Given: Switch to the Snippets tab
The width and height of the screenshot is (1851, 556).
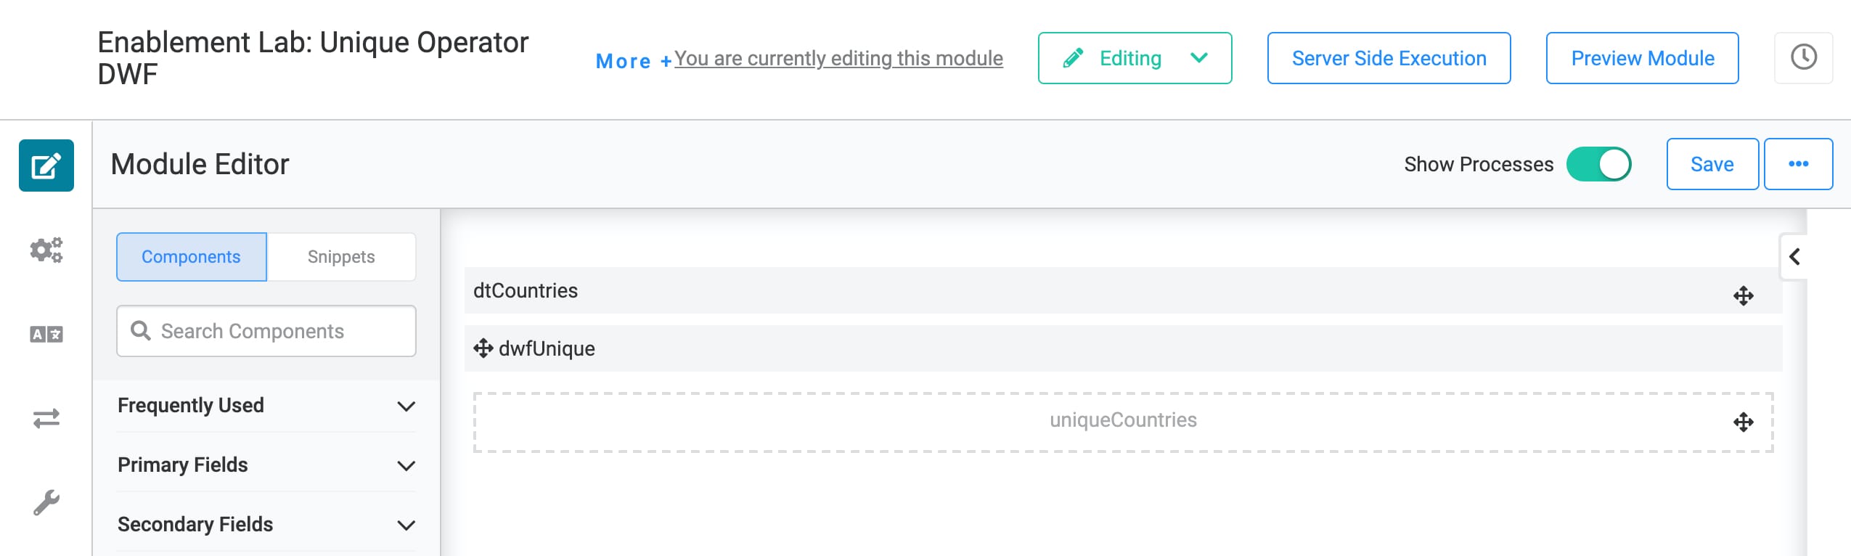Looking at the screenshot, I should coord(341,257).
